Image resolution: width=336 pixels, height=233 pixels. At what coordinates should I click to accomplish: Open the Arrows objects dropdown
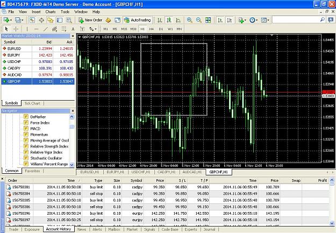pos(93,29)
